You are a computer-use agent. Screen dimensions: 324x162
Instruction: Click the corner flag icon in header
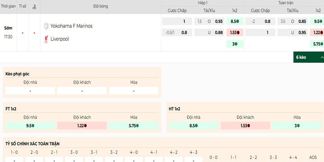34,7
